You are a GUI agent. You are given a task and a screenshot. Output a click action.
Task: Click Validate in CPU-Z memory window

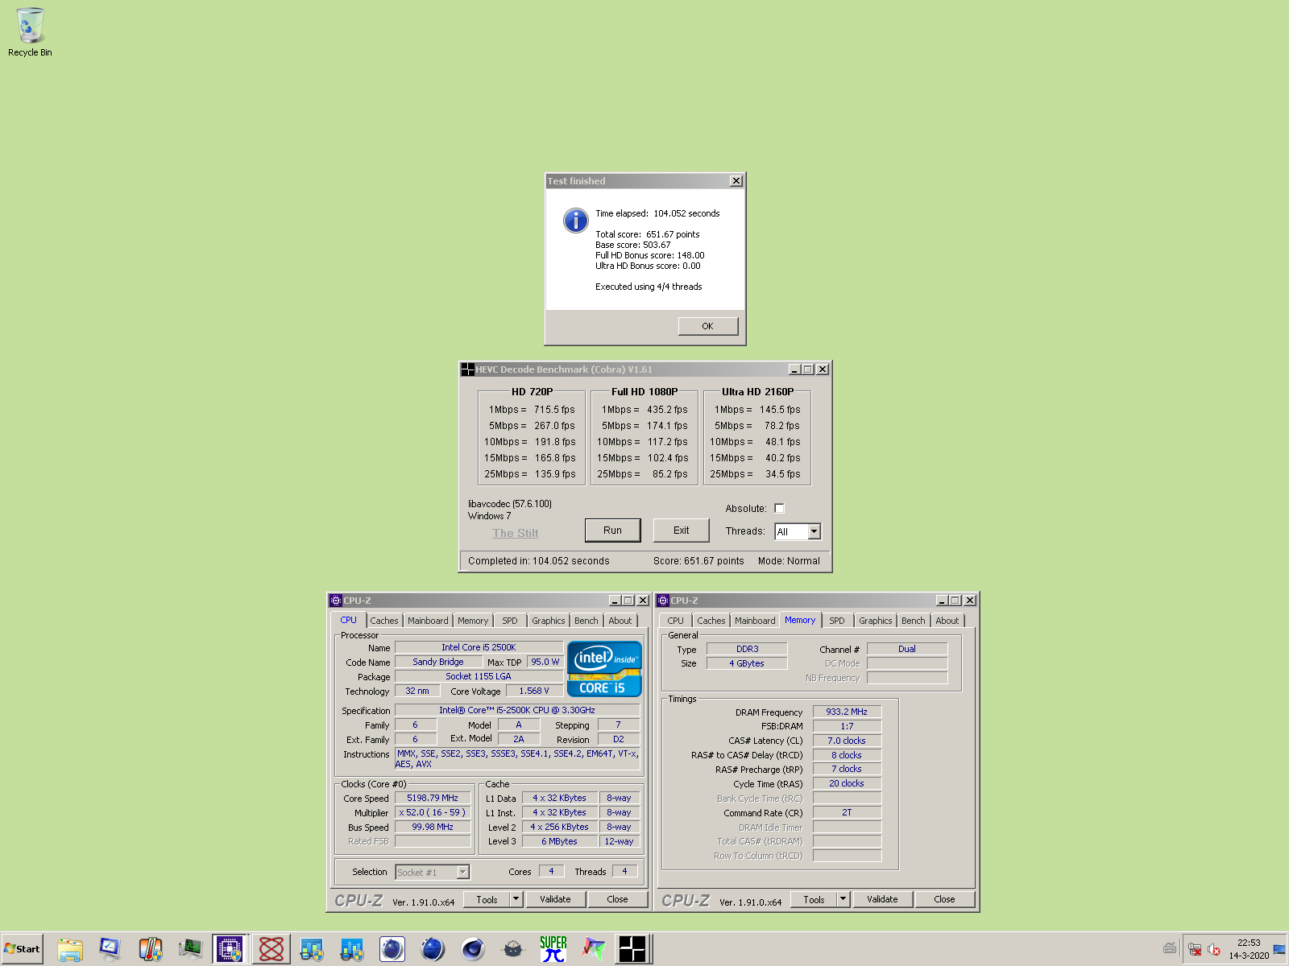point(882,899)
